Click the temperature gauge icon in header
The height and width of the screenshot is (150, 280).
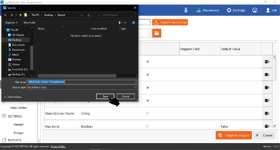[x=186, y=10]
